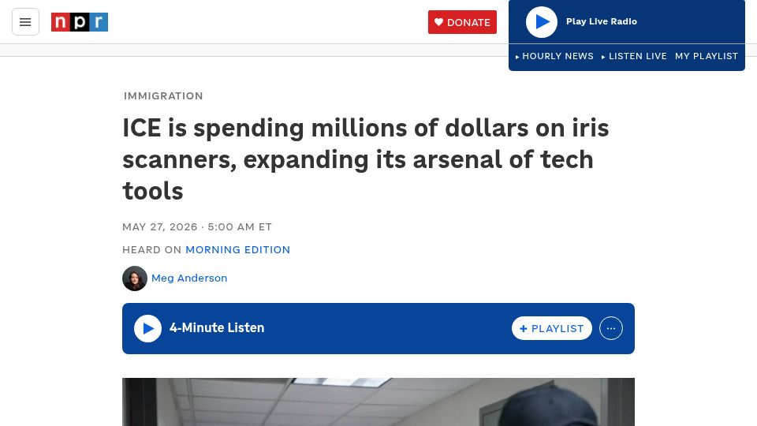This screenshot has width=757, height=426.
Task: Click the 4-Minute Listen label
Action: [x=217, y=328]
